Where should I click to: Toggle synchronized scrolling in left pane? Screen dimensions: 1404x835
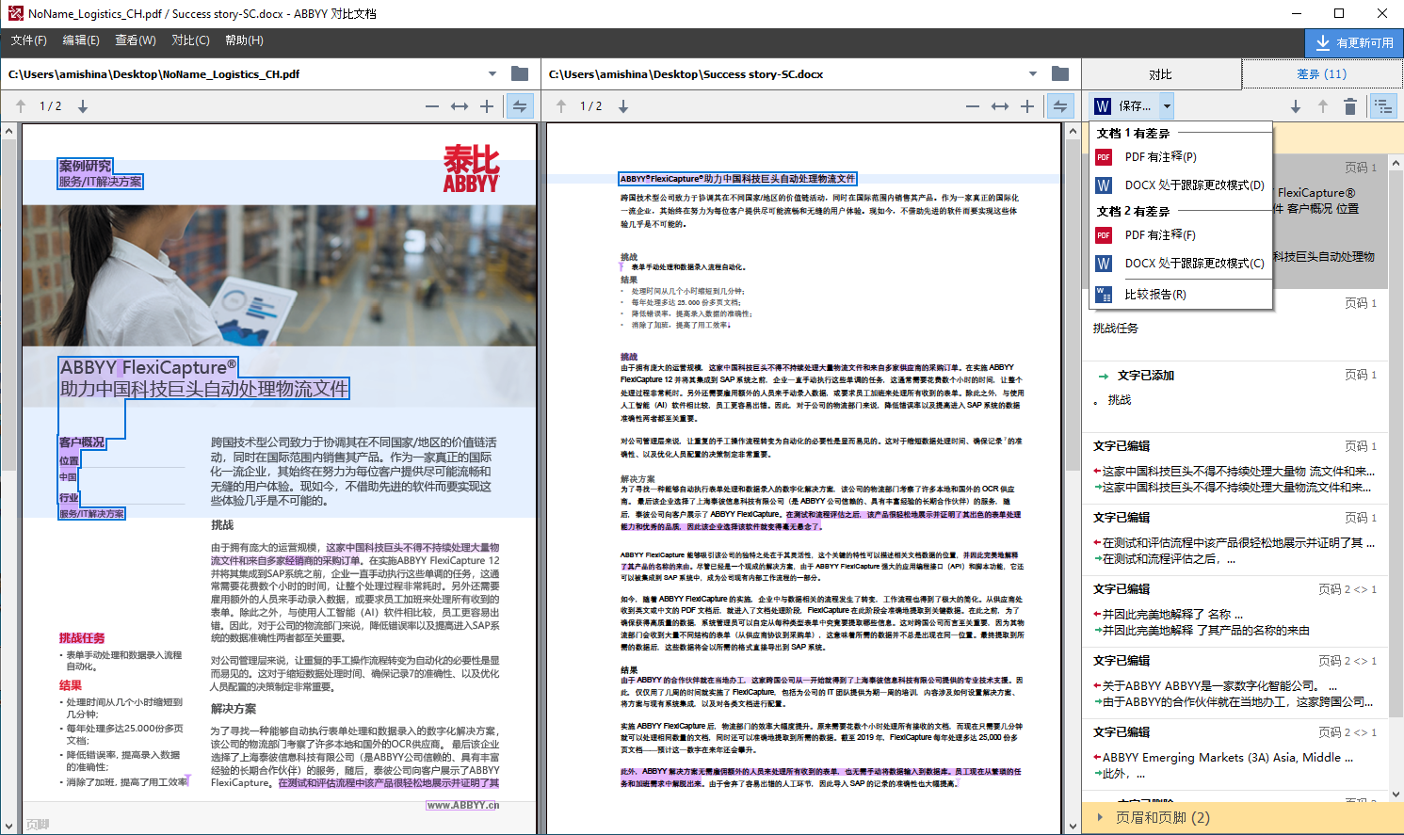pos(520,106)
